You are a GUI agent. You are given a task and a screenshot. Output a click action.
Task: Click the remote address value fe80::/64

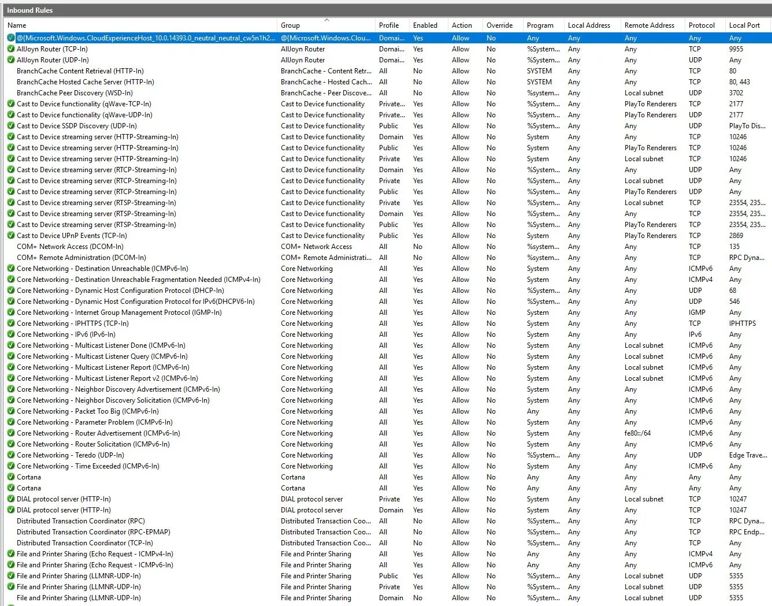(x=637, y=433)
